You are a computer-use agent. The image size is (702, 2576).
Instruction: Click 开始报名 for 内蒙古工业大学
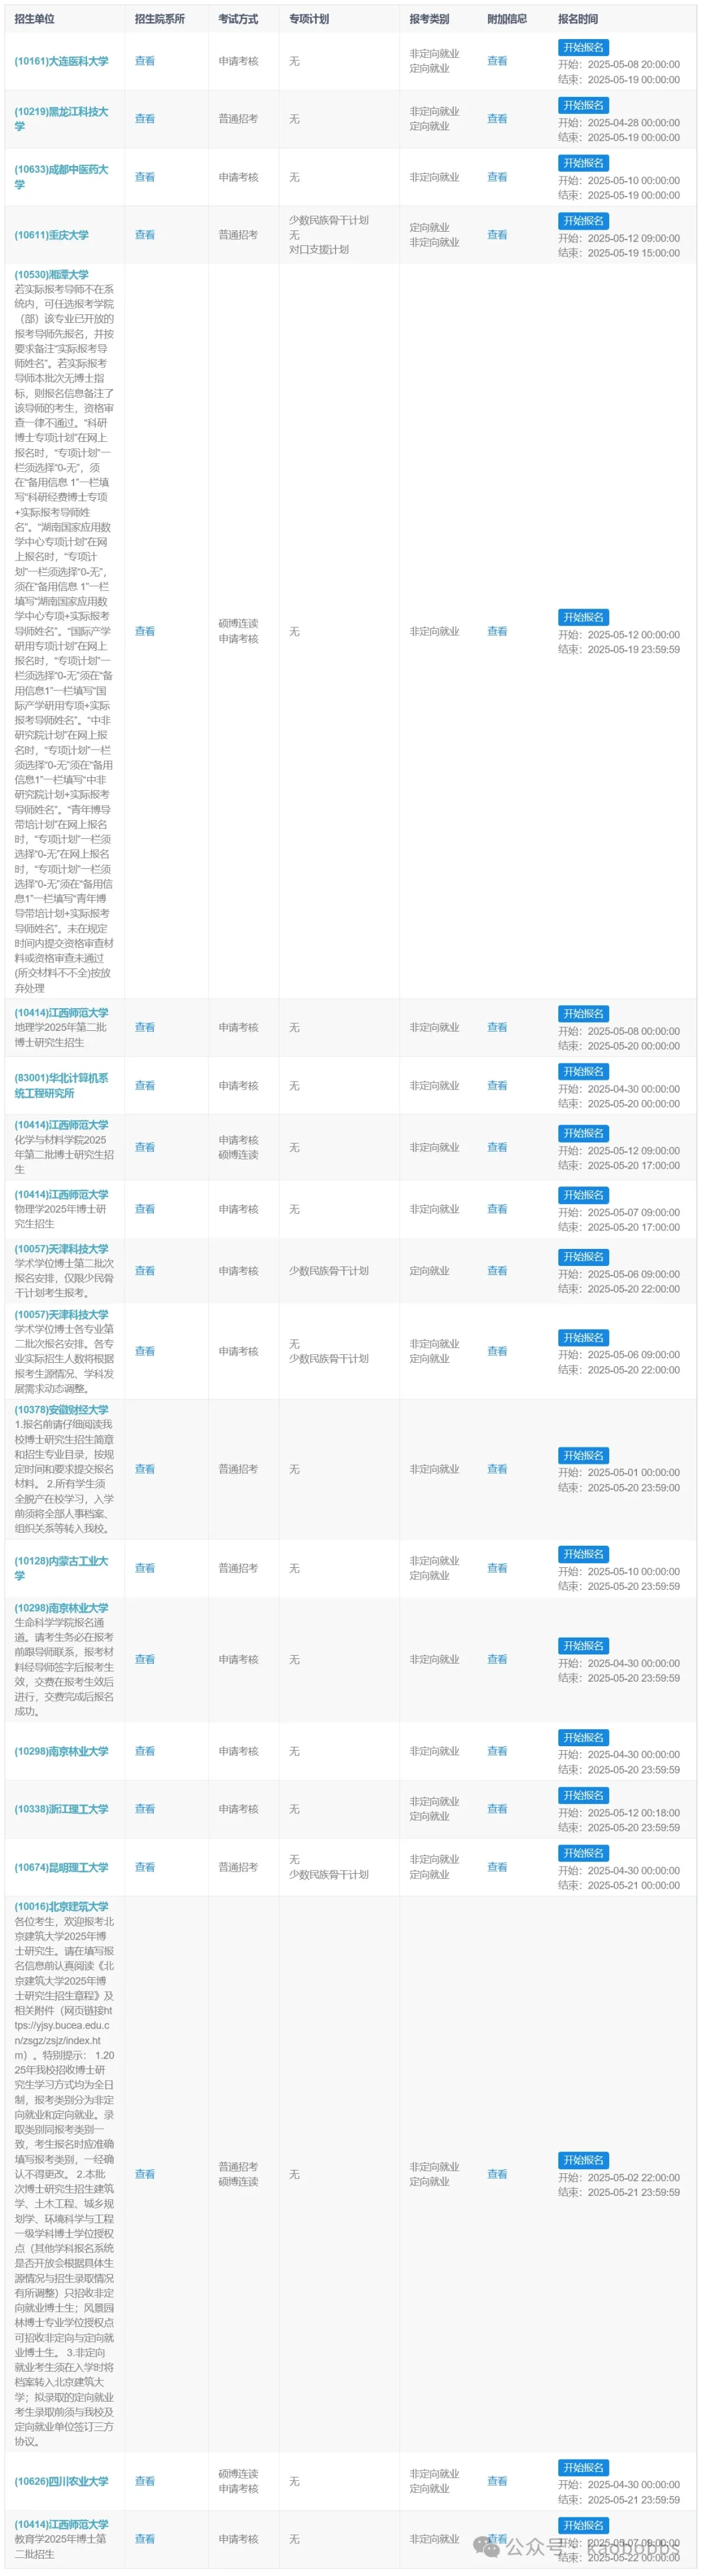click(583, 1554)
